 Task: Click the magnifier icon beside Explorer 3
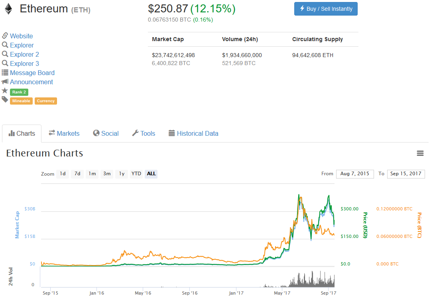pos(5,63)
